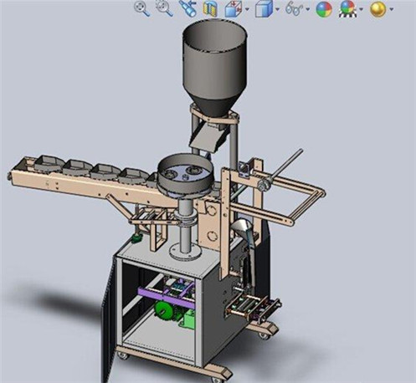Click the Hide/Show Items glasses icon
Screen dimensions: 416x383
pyautogui.click(x=294, y=8)
